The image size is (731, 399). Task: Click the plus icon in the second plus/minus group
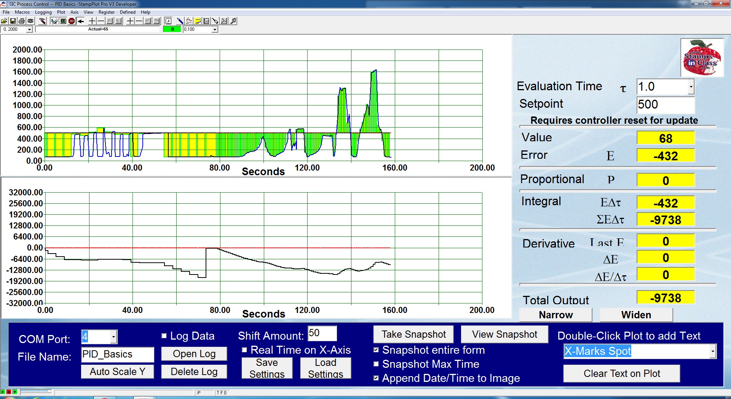coord(130,21)
